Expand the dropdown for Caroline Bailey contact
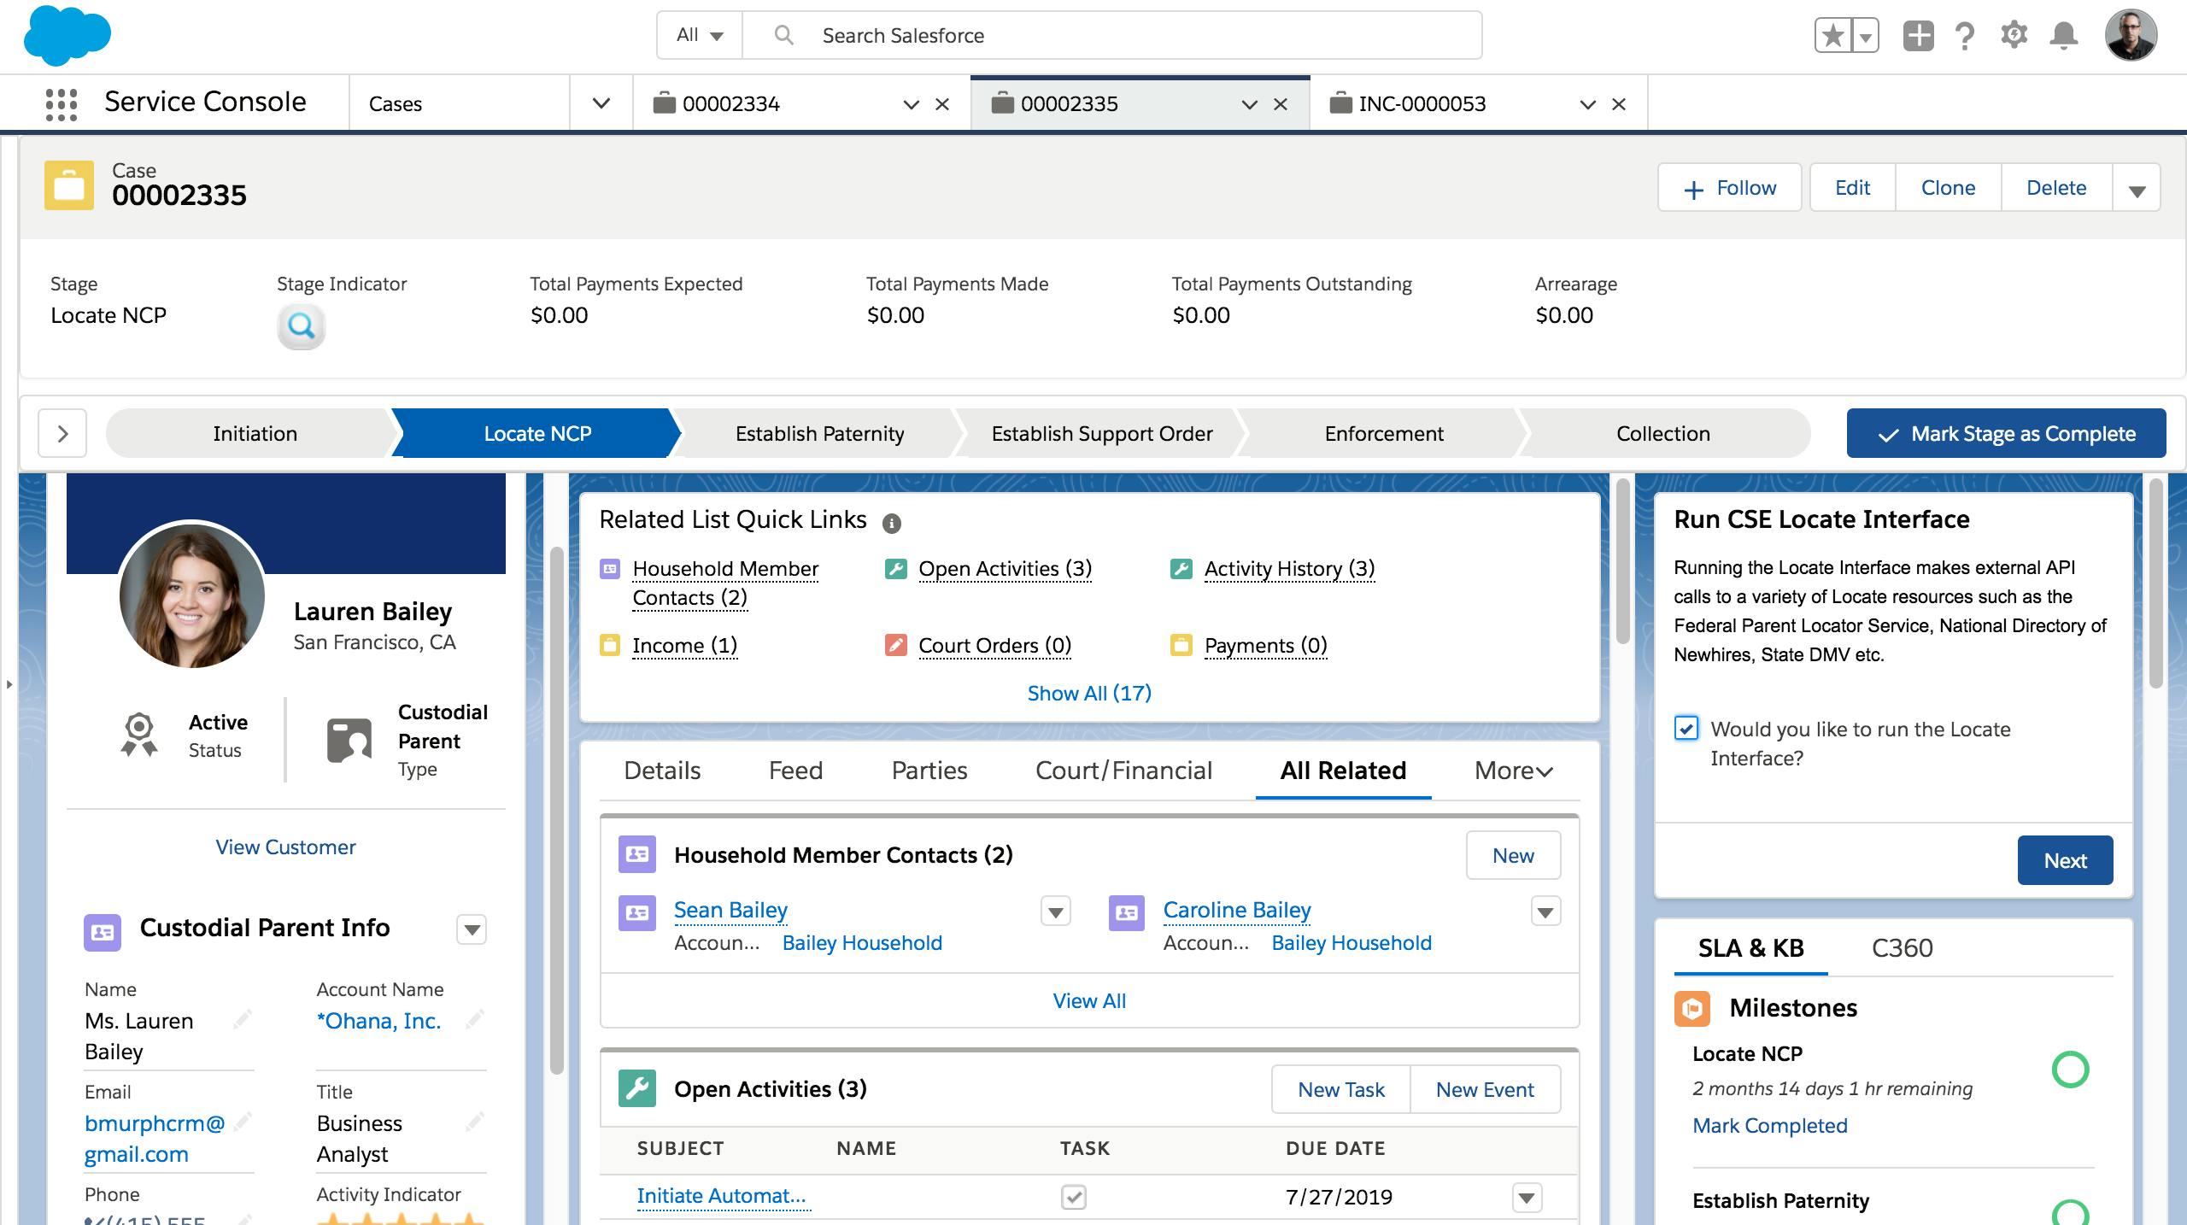Viewport: 2187px width, 1225px height. (1544, 911)
